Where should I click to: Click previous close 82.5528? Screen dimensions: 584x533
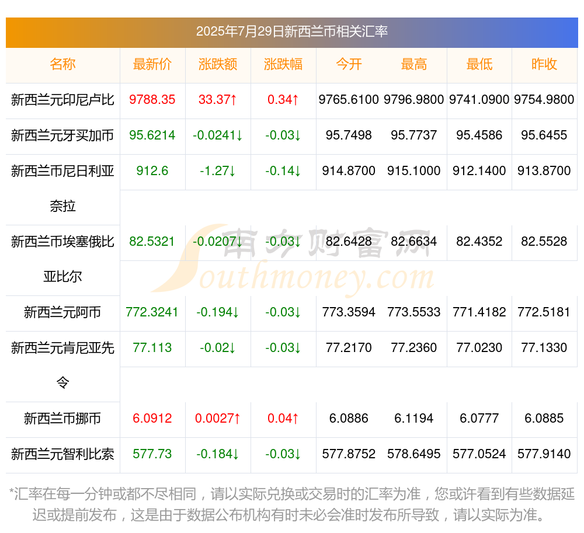point(544,242)
